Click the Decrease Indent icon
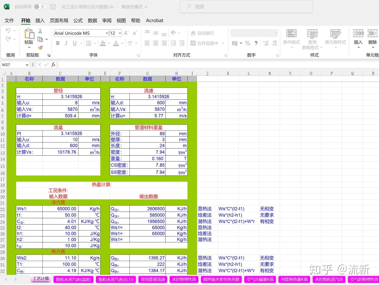 pos(173,43)
